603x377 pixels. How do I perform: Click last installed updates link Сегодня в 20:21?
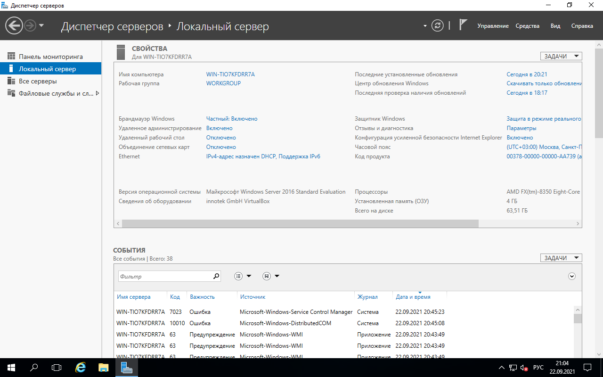(x=527, y=74)
